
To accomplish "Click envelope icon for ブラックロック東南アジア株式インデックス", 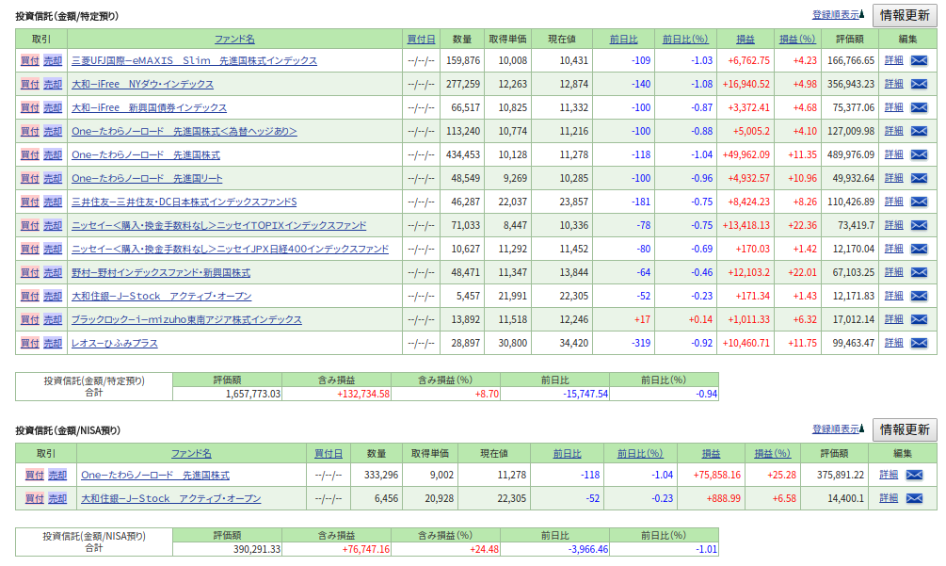I will tap(919, 319).
